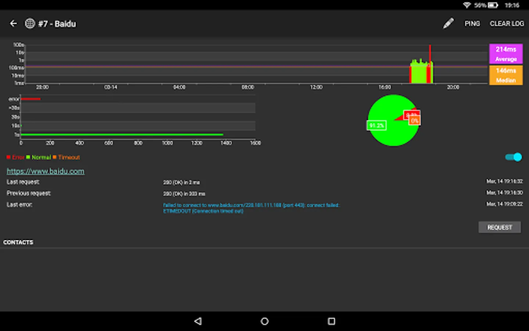The image size is (529, 331).
Task: Click the 0% timeout pie label
Action: 415,121
